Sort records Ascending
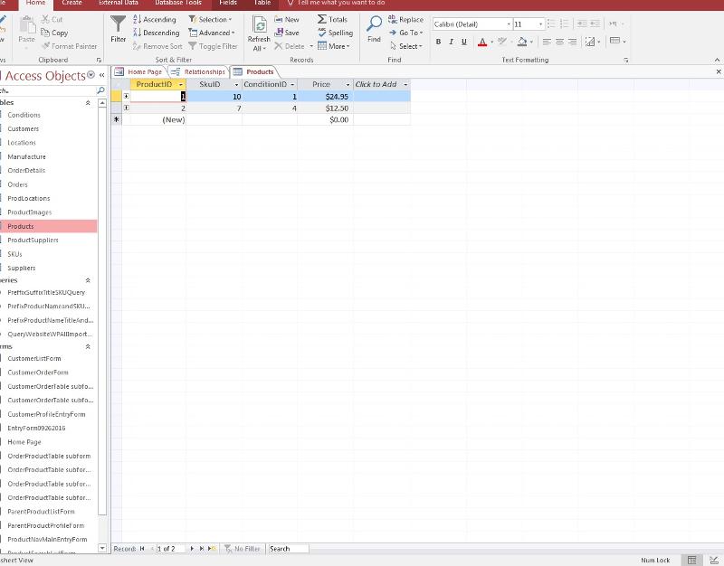The width and height of the screenshot is (724, 566). coord(155,19)
